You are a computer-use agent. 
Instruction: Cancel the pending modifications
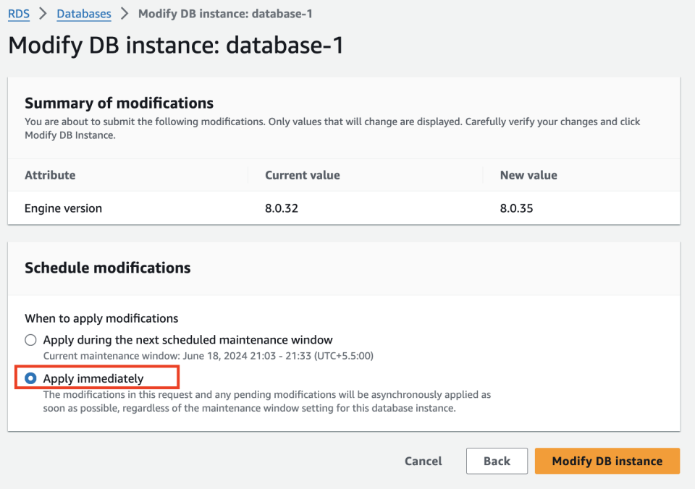[x=423, y=461]
